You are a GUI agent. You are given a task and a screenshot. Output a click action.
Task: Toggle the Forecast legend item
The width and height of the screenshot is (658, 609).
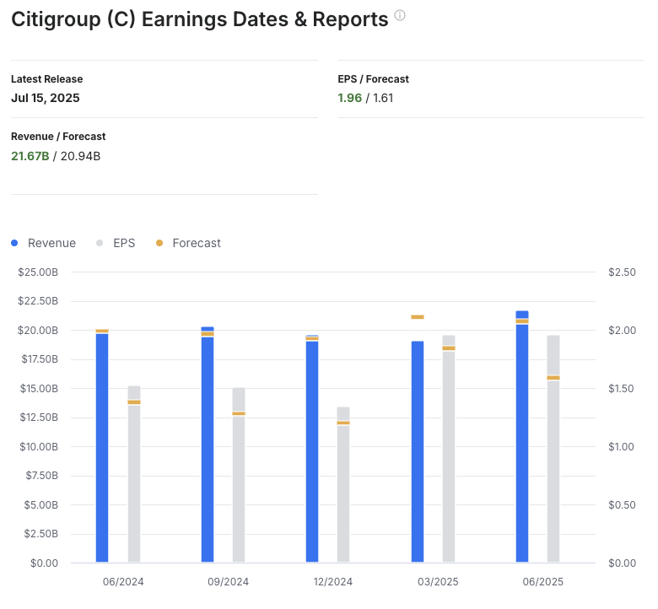pyautogui.click(x=188, y=243)
